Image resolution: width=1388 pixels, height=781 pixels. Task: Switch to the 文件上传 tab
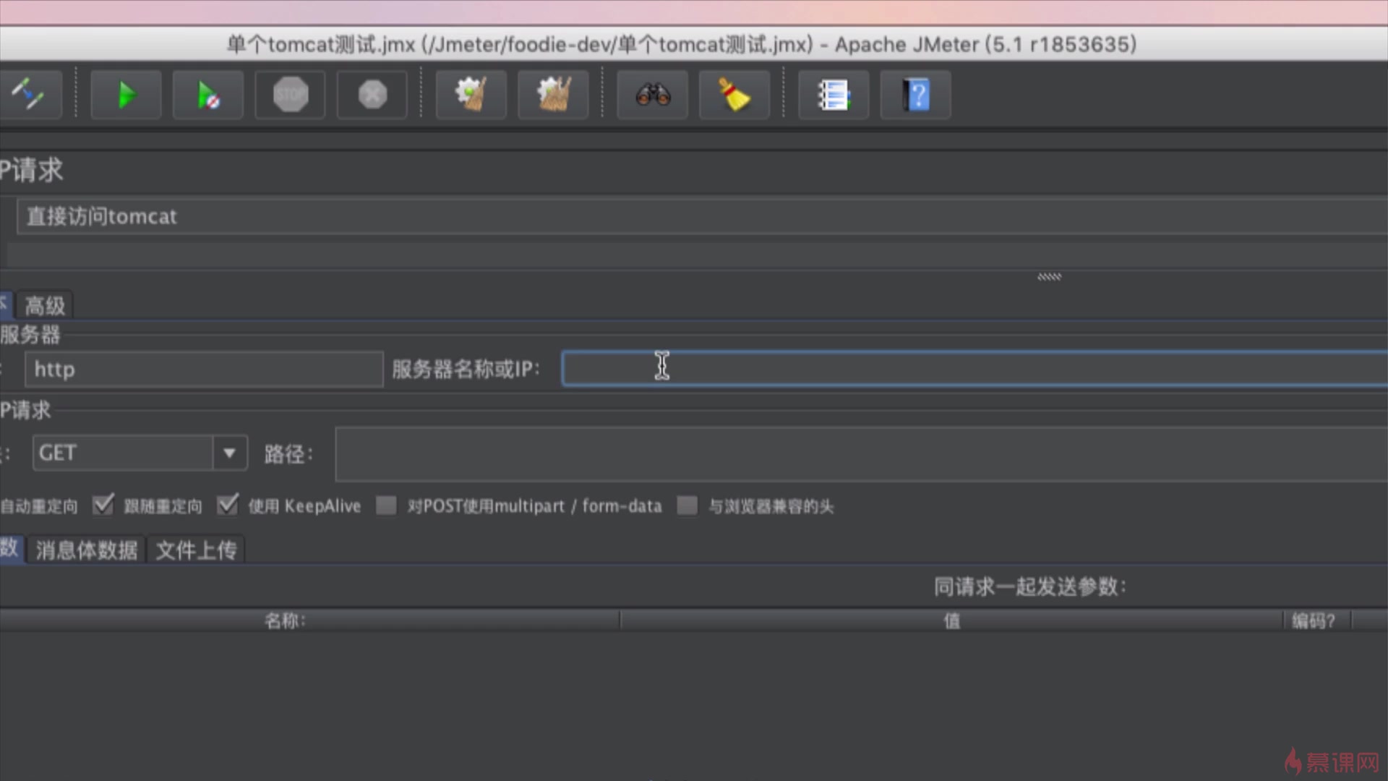click(196, 550)
